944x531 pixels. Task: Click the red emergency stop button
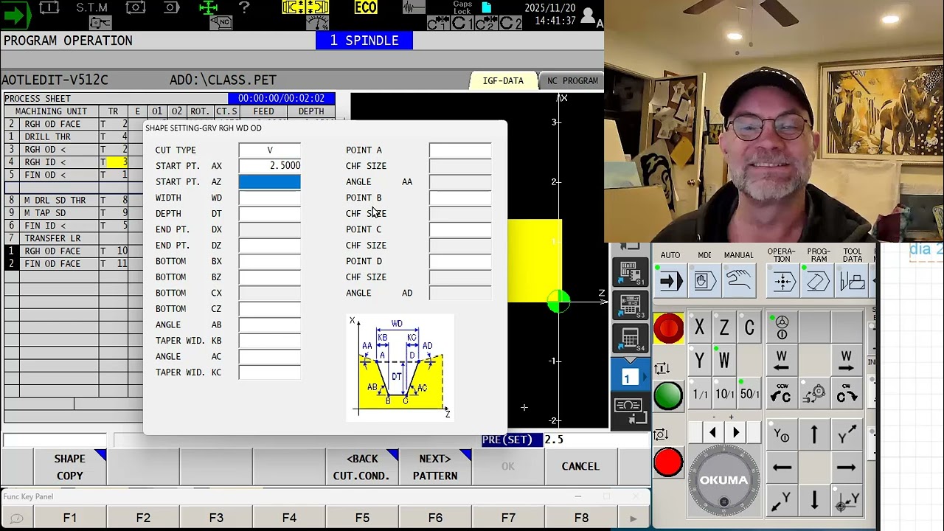click(669, 328)
